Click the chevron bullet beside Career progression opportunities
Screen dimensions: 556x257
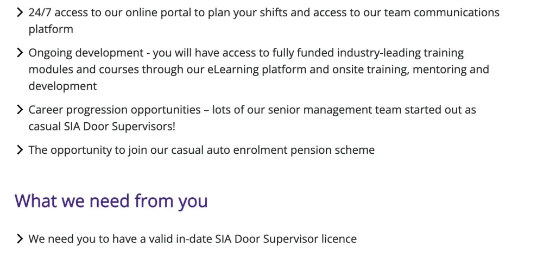pyautogui.click(x=20, y=110)
